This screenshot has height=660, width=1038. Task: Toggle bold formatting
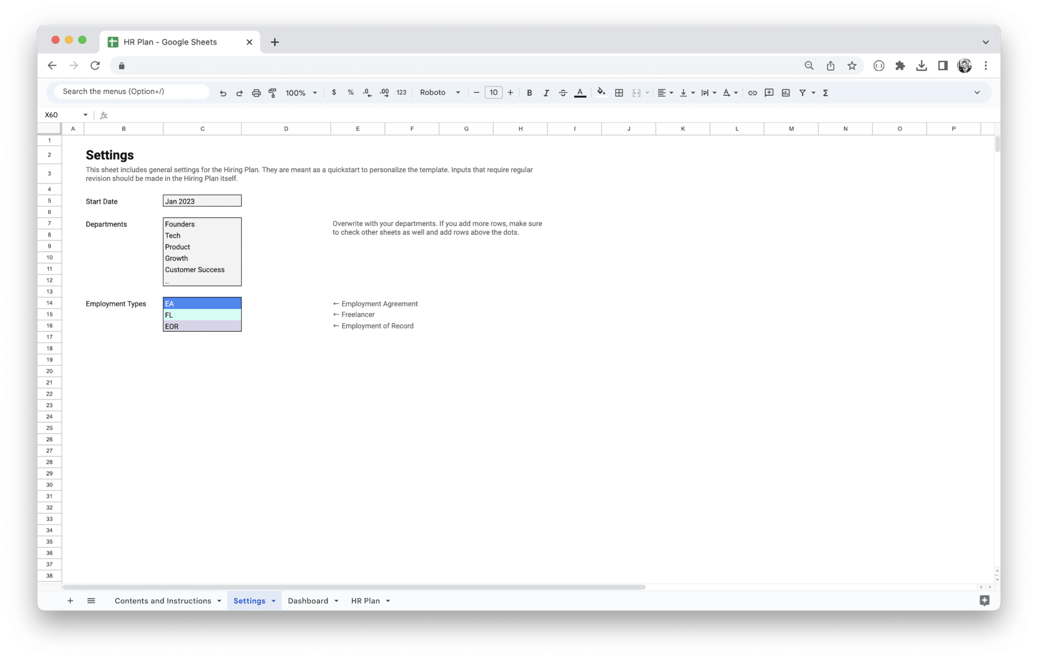529,92
